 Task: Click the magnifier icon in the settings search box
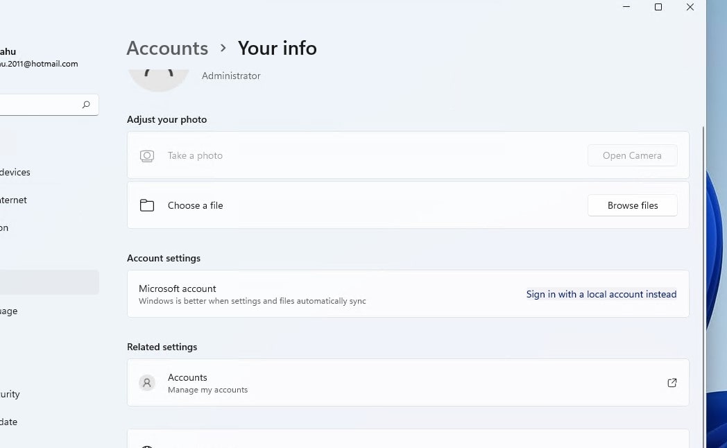86,105
